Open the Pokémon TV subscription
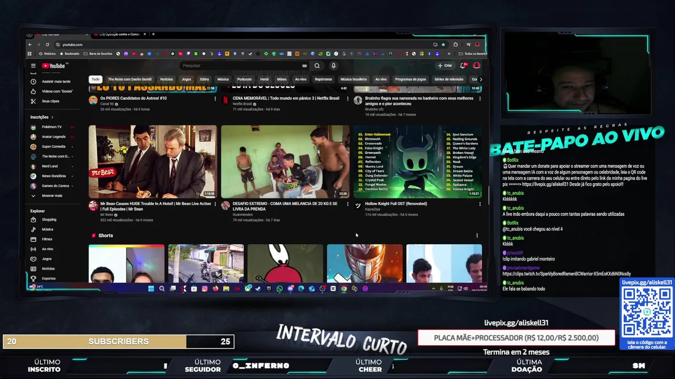This screenshot has width=675, height=379. click(x=52, y=127)
